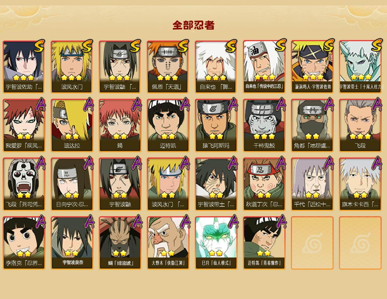Select the 宇智波鼬 A-rank card
Viewport: 387px width, 299px height.
120,184
